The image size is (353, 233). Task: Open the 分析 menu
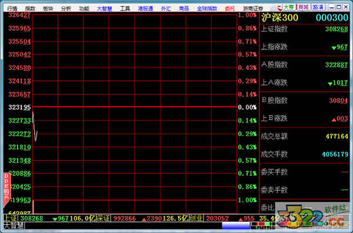pyautogui.click(x=66, y=9)
